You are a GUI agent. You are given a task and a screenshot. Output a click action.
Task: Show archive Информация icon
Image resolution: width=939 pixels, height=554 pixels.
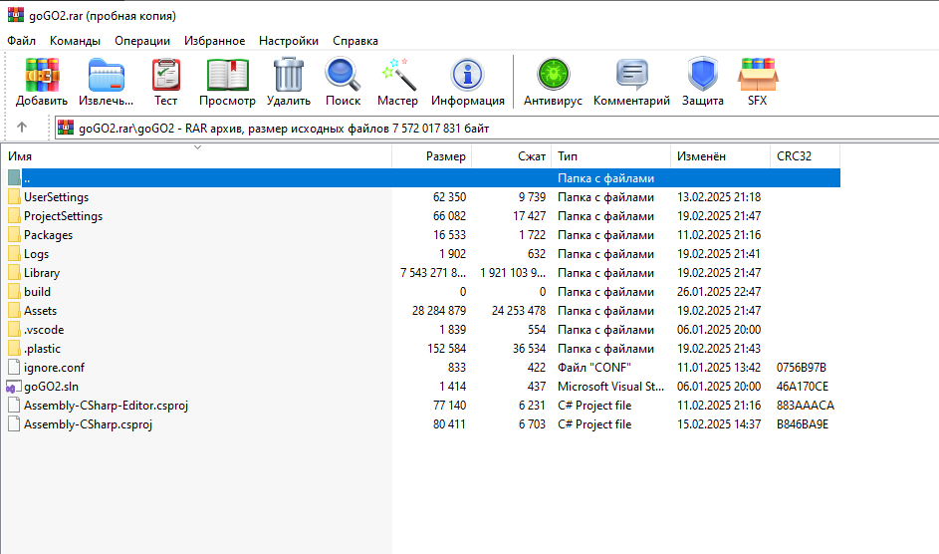pos(467,76)
